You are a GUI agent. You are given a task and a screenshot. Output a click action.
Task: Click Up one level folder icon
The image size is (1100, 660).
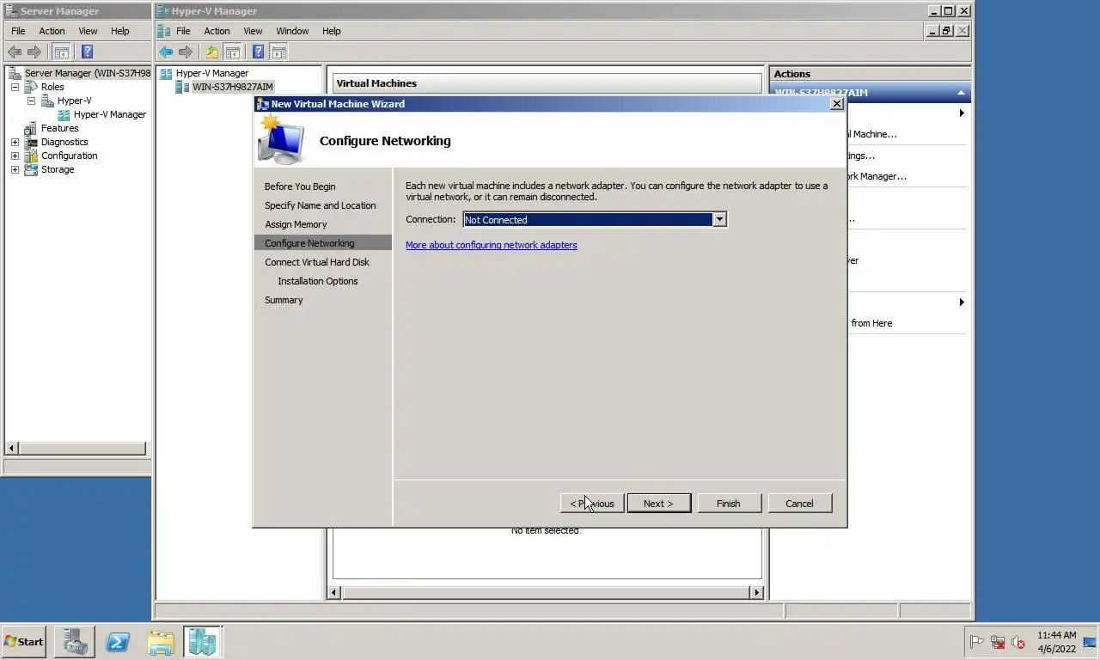(x=212, y=52)
